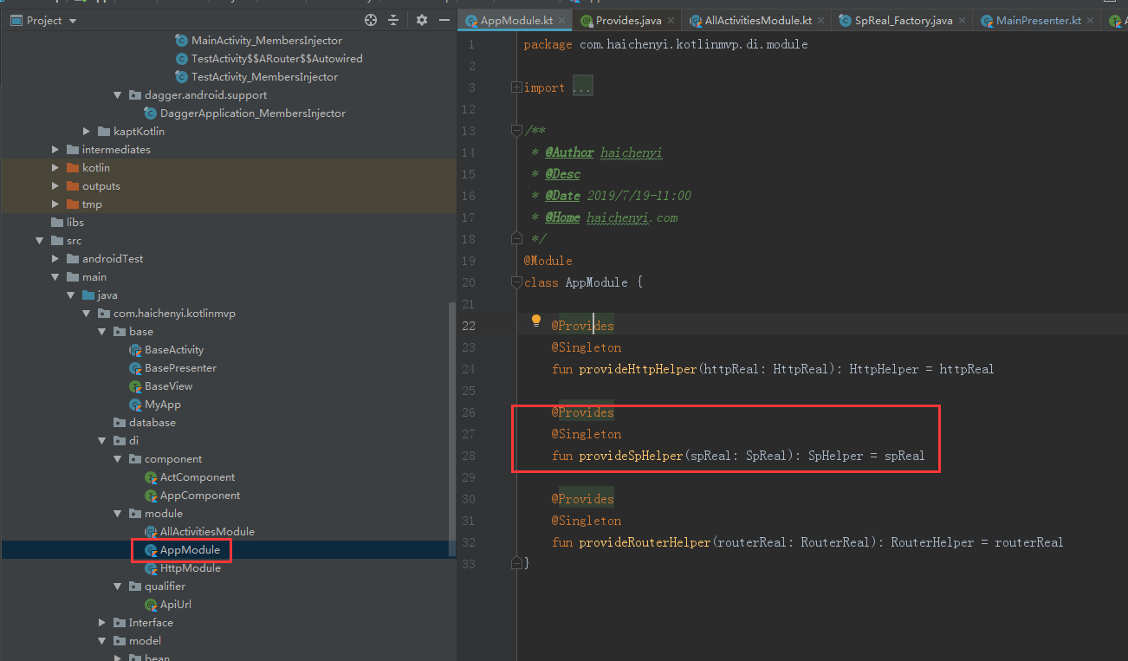This screenshot has width=1128, height=661.
Task: Click provideHttpHelper function name
Action: [x=638, y=369]
